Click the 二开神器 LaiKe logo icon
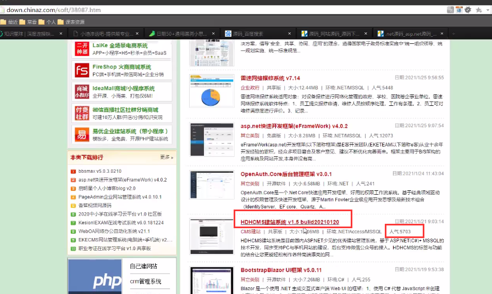The height and width of the screenshot is (294, 492). [81, 49]
